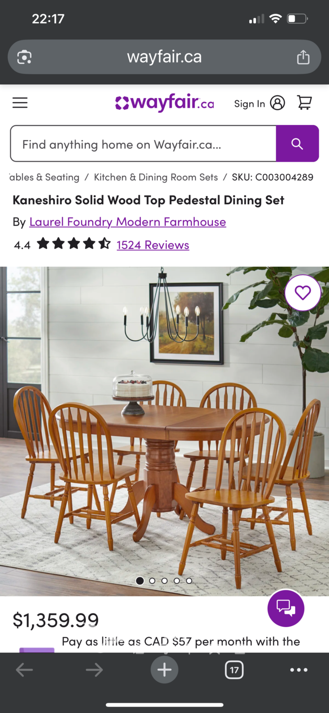Go back with browser back arrow
This screenshot has width=329, height=713.
tap(24, 670)
